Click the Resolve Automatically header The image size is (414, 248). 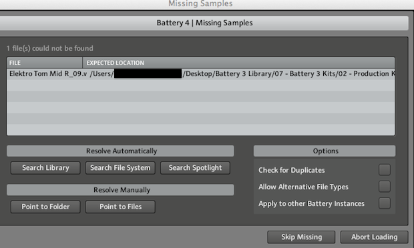pyautogui.click(x=120, y=151)
